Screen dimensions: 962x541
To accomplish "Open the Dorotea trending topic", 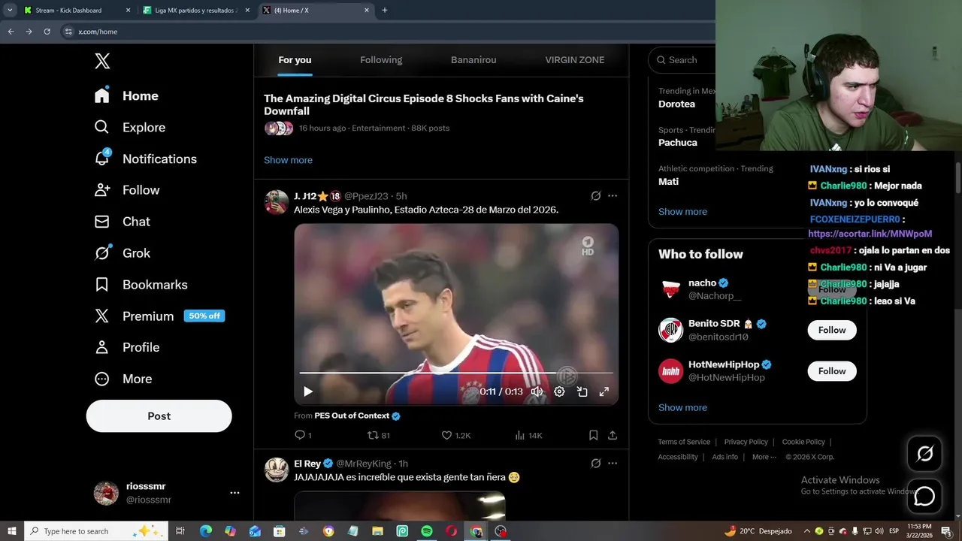I will tap(676, 104).
